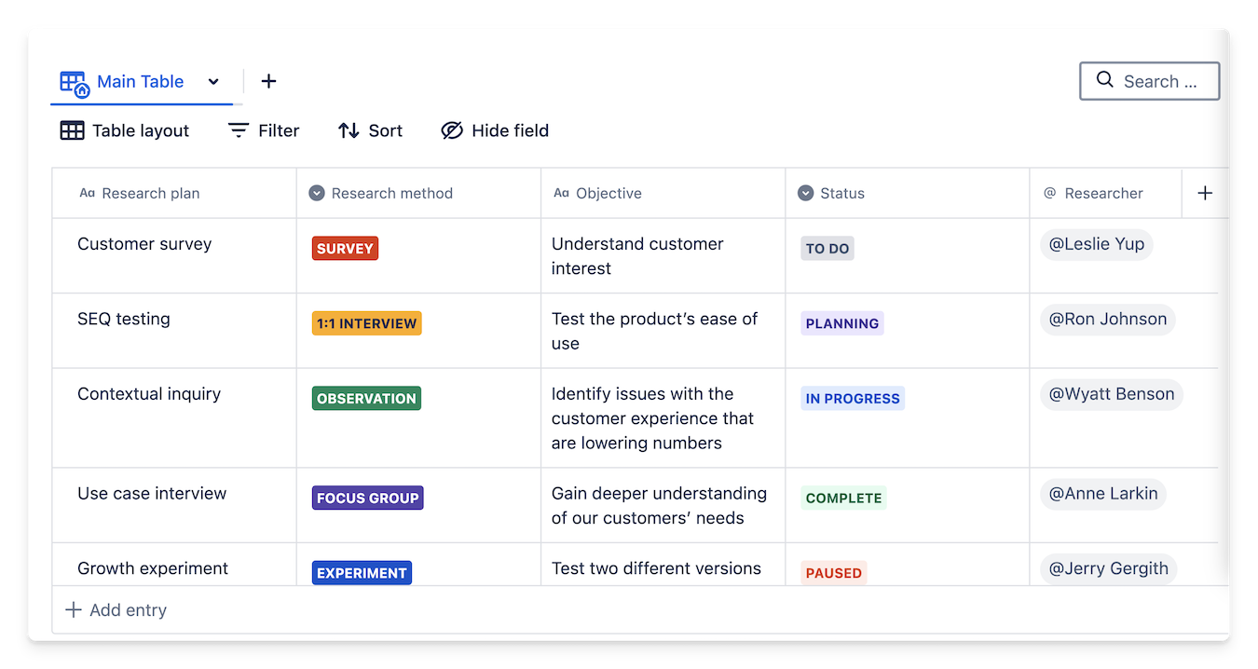This screenshot has height=669, width=1258.
Task: Open the @Leslie Yup researcher mention
Action: [x=1097, y=244]
